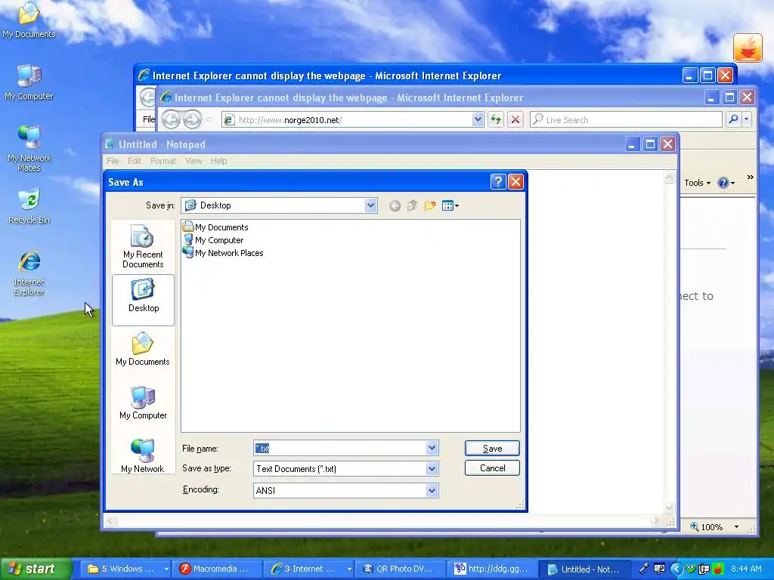Click Up One Level icon in Save As
This screenshot has width=774, height=580.
412,205
